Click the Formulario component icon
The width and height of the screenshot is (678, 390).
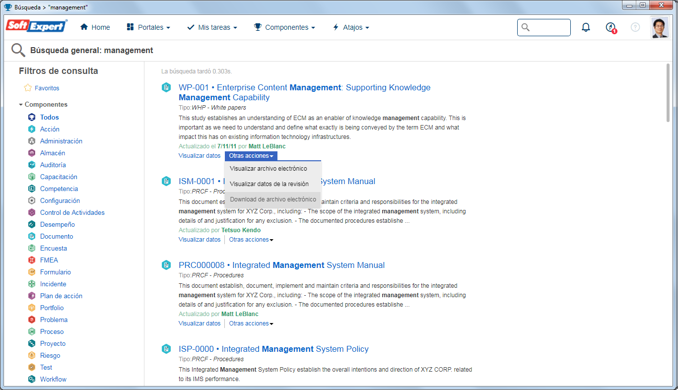(x=32, y=272)
